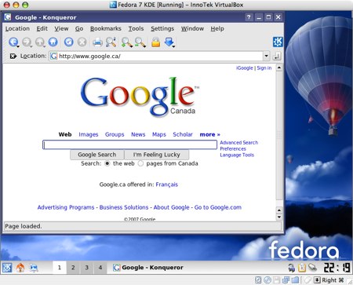Increase font size magnifier icon
353x285 pixels.
coord(127,42)
